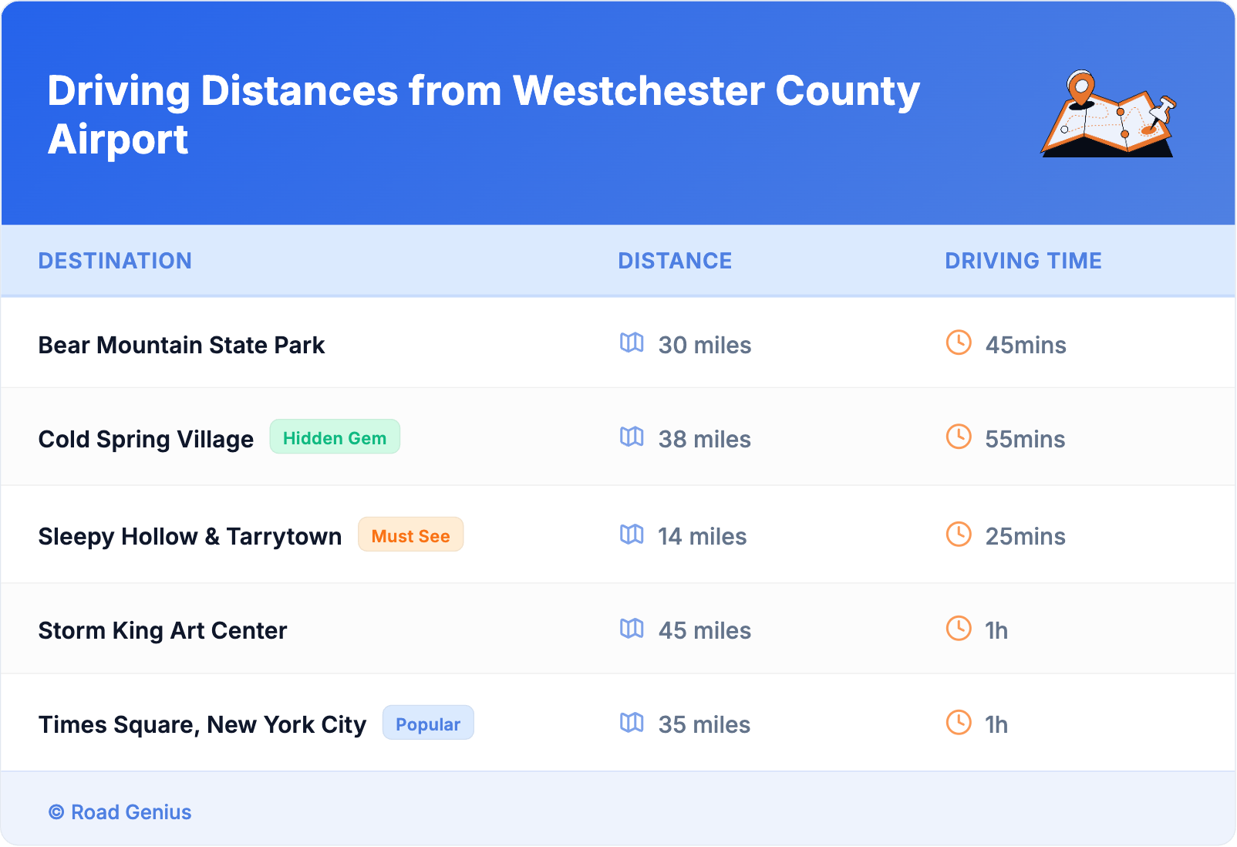Click clock icon in Storm King row
This screenshot has width=1237, height=847.
coord(959,628)
